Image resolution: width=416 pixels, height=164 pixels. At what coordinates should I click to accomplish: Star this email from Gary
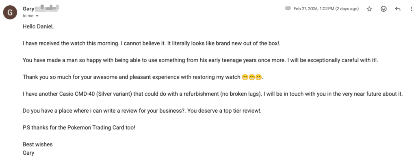369,9
